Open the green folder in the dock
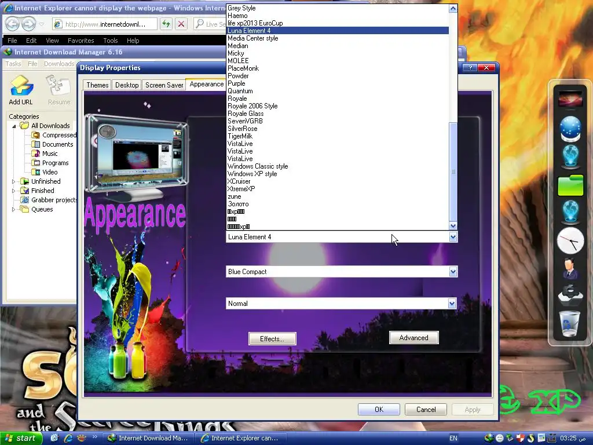The image size is (593, 445). [570, 185]
